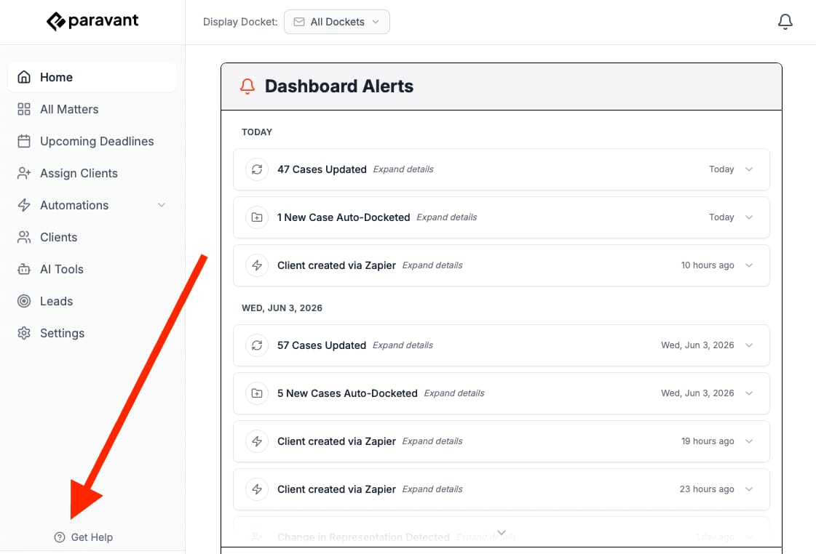The image size is (816, 554).
Task: Go to the Home menu item
Action: coord(92,77)
